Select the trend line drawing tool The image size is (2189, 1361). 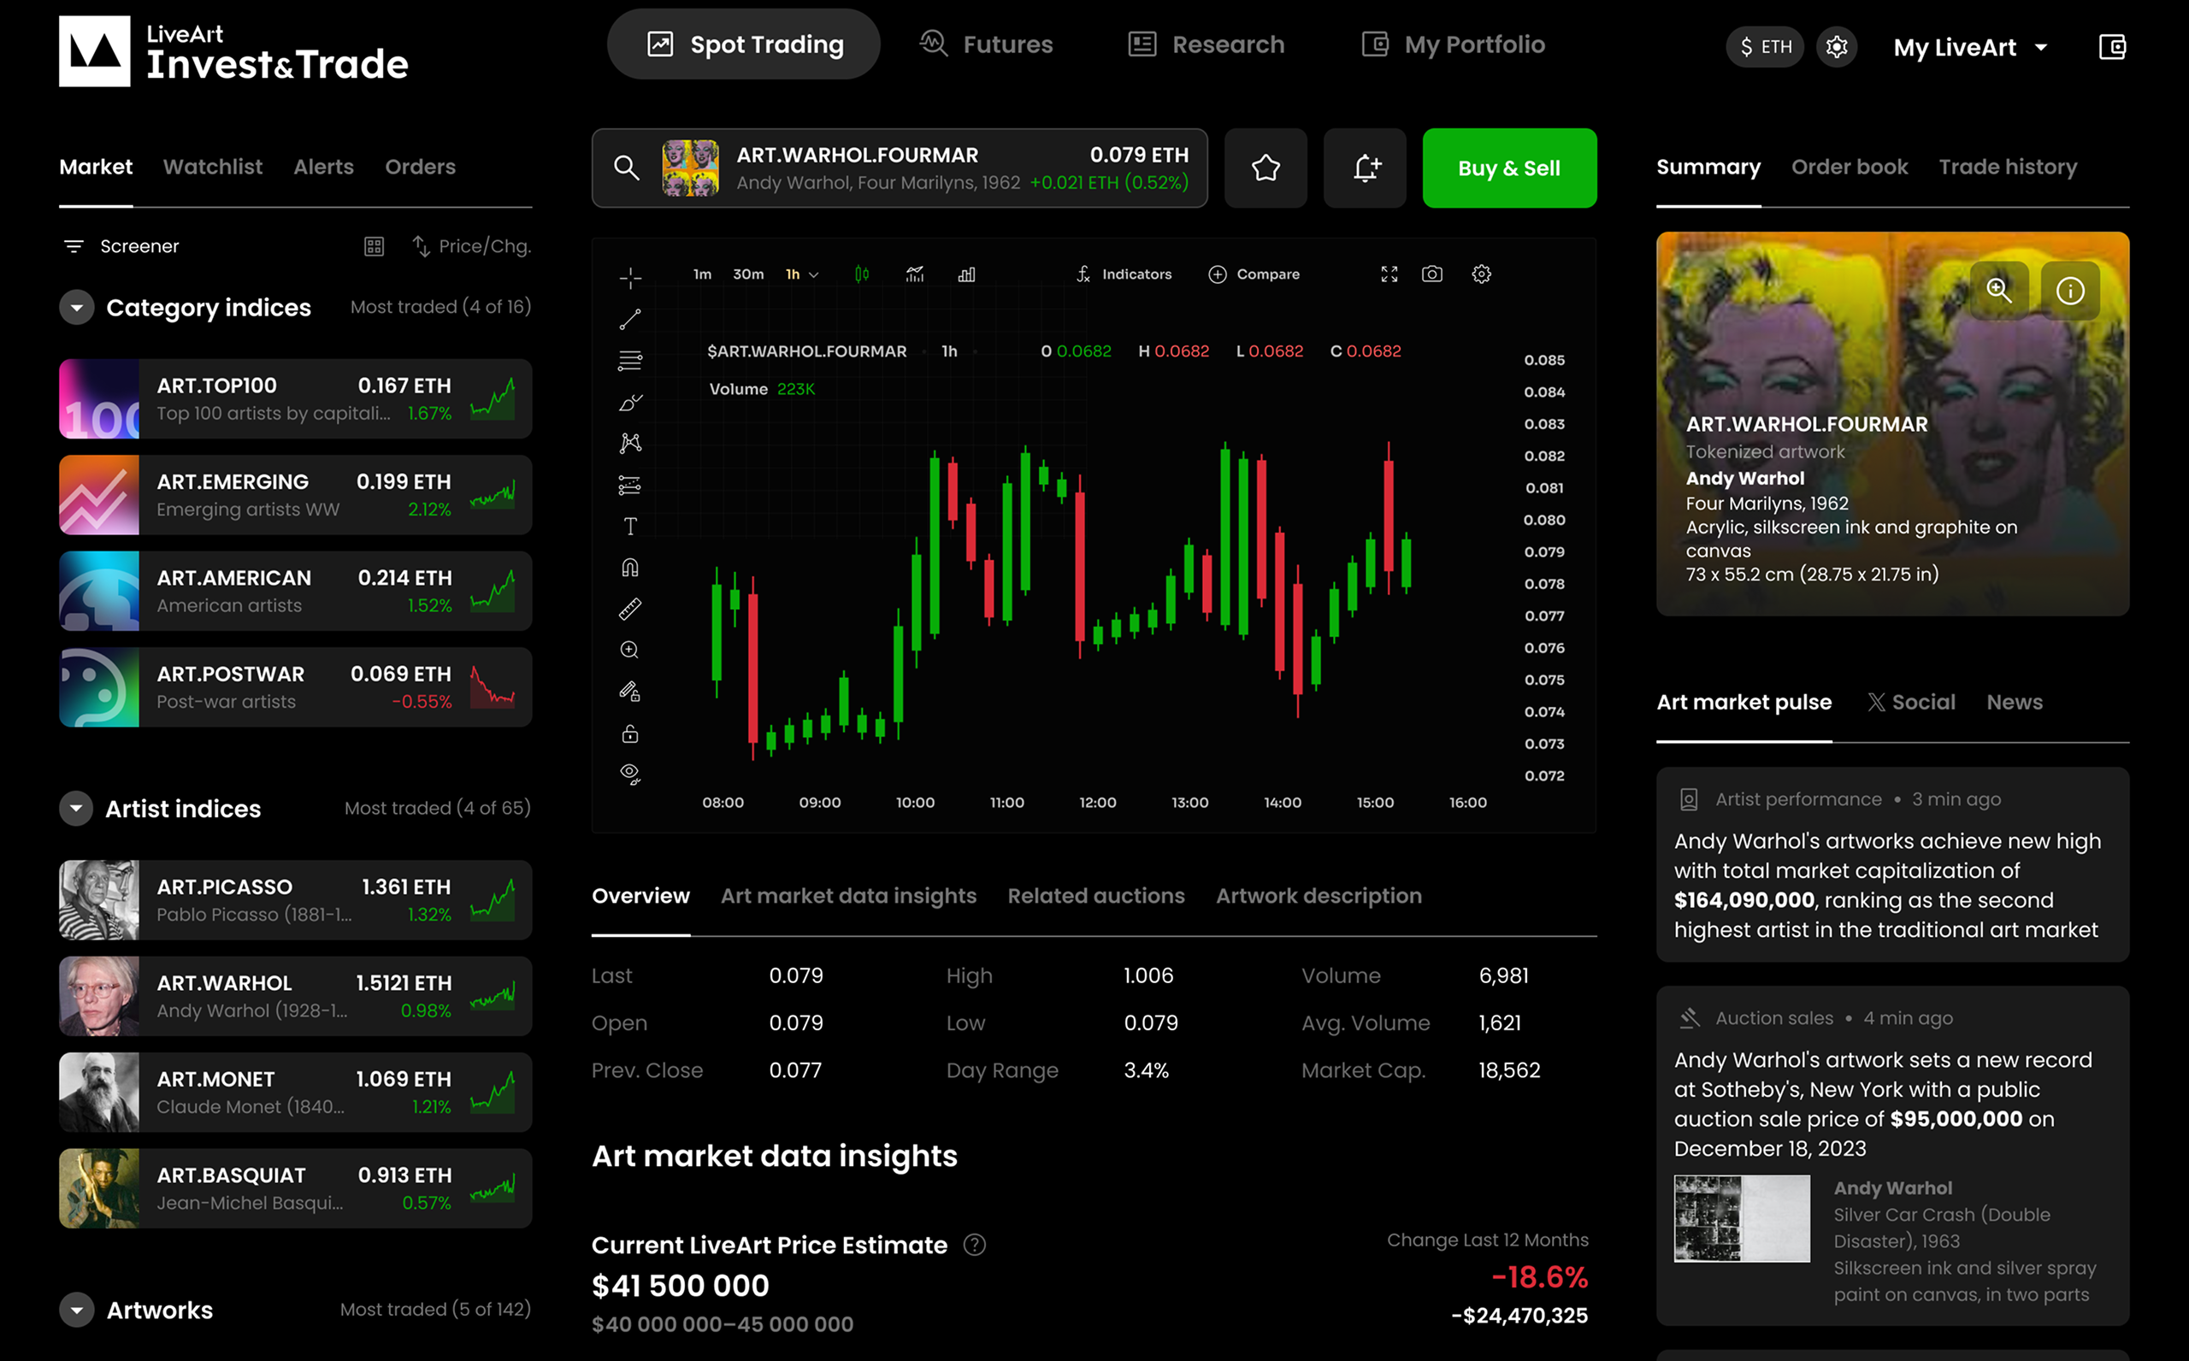[x=630, y=319]
